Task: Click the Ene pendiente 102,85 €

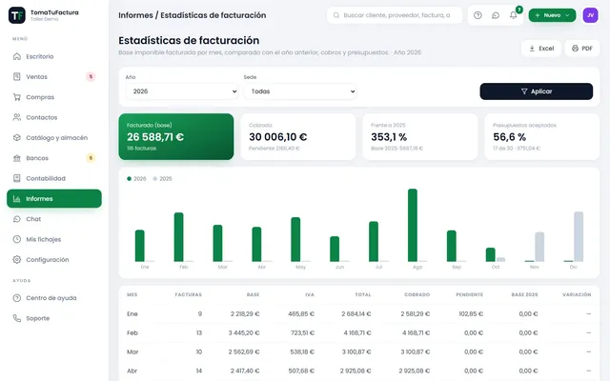Action: pyautogui.click(x=471, y=313)
